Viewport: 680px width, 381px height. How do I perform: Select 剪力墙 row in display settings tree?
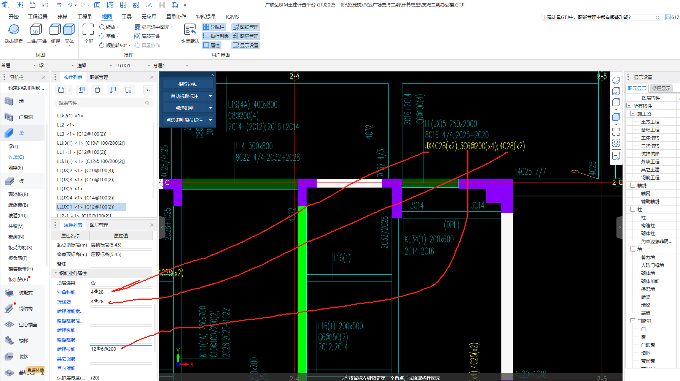[648, 258]
